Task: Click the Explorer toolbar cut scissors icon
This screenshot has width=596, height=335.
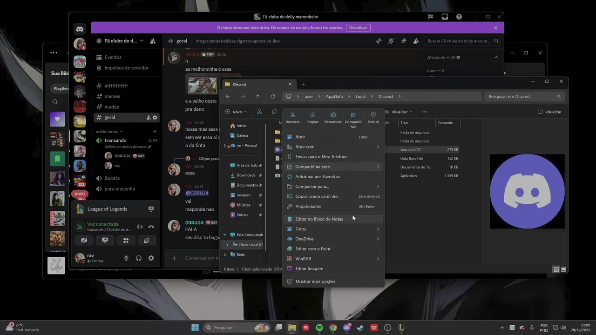Action: click(x=259, y=112)
